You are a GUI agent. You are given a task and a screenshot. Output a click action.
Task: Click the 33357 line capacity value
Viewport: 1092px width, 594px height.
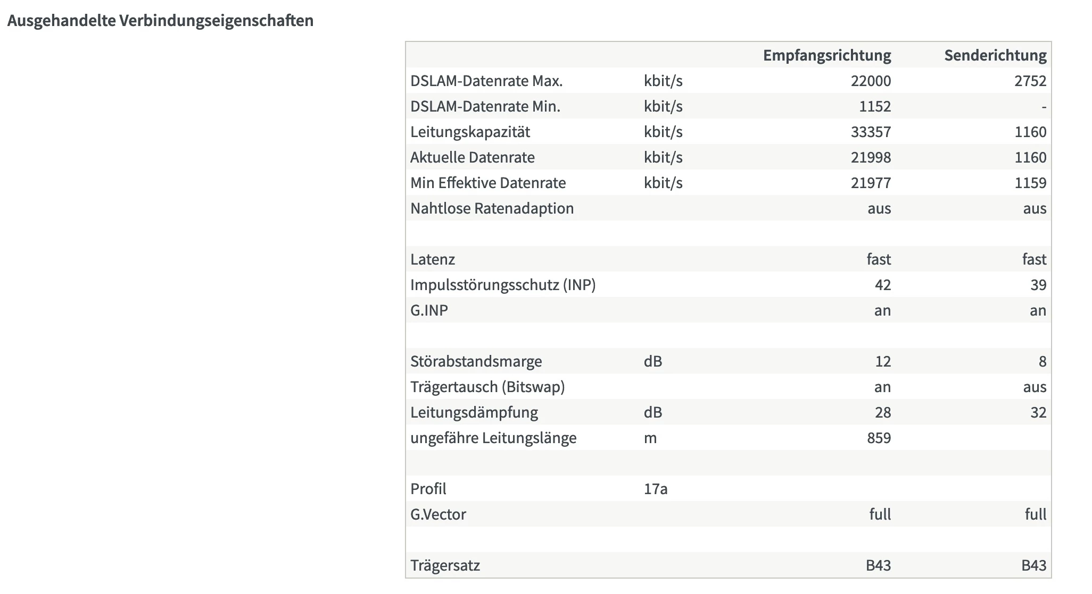[x=870, y=132]
